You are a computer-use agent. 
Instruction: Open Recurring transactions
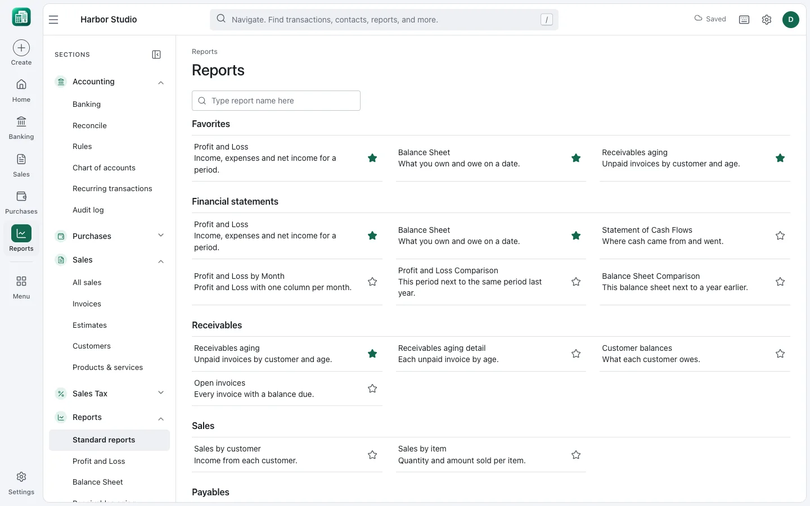pyautogui.click(x=112, y=188)
